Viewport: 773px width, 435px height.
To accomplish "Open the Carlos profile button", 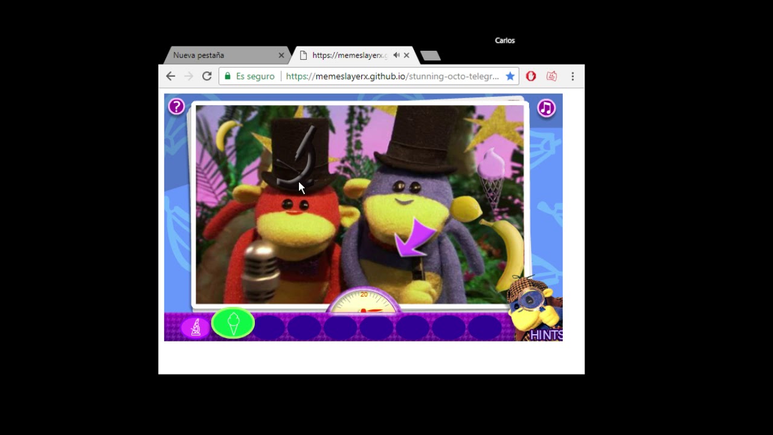I will coord(505,40).
